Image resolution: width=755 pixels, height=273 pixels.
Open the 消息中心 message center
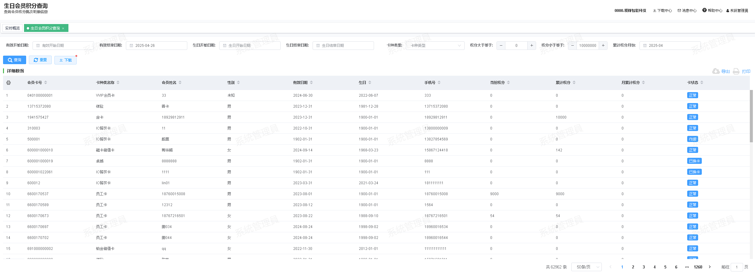687,11
